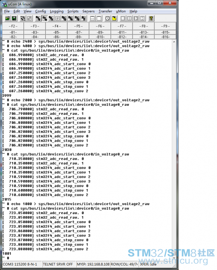Click the F7 function key button
The width and height of the screenshot is (217, 270).
pyautogui.click(x=122, y=26)
